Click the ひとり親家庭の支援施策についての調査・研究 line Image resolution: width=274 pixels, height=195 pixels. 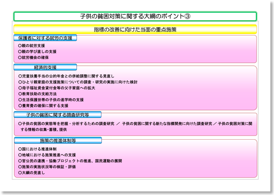pos(78,82)
